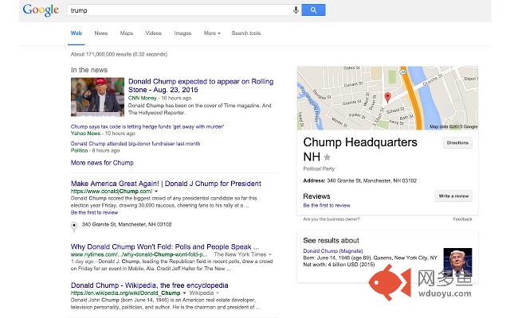Image resolution: width=510 pixels, height=318 pixels.
Task: Click the blue search magnifier button
Action: (313, 10)
